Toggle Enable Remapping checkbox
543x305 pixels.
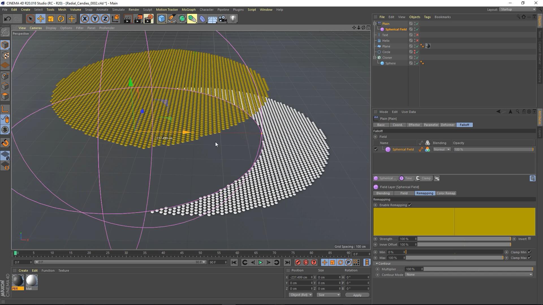tap(410, 205)
